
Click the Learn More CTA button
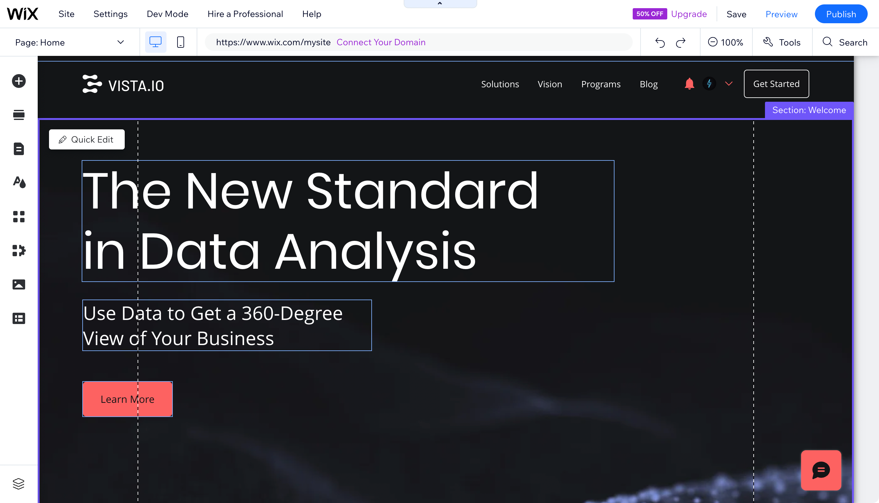127,399
